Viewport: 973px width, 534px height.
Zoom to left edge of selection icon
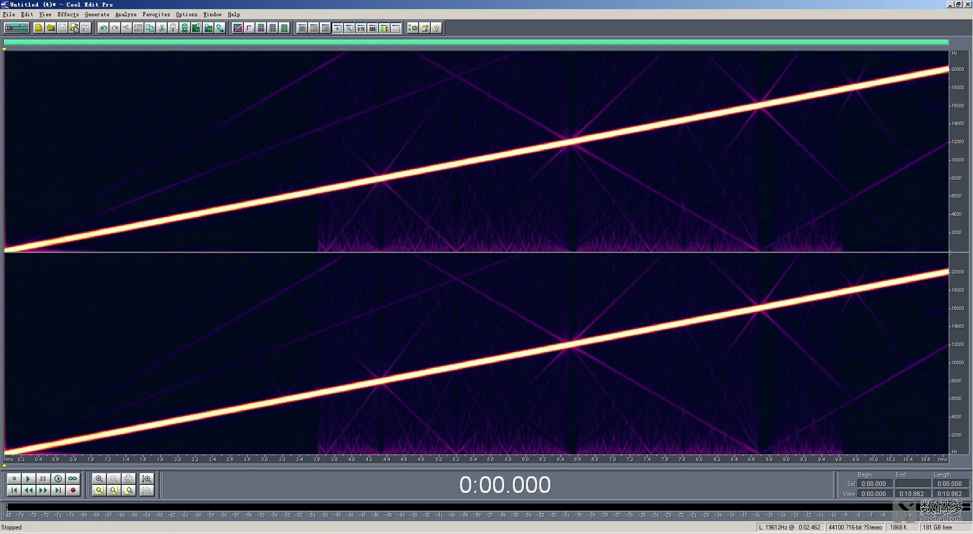(114, 490)
